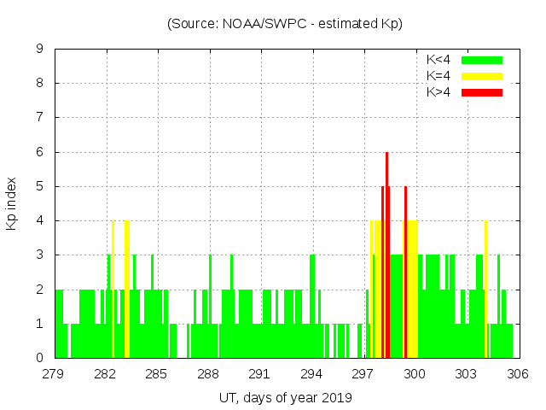Click the NOAA/SWPC source title text
The height and width of the screenshot is (410, 546).
pos(285,24)
